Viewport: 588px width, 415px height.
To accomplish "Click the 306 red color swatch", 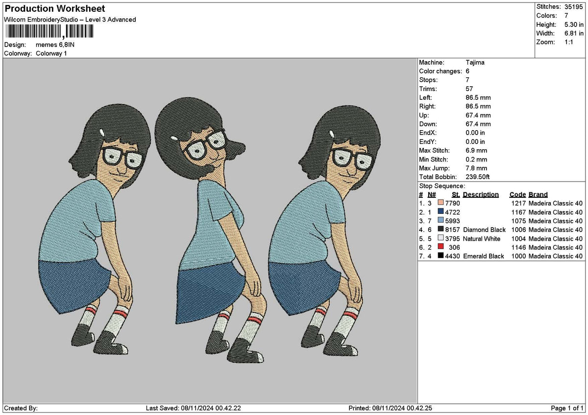I will (x=441, y=247).
